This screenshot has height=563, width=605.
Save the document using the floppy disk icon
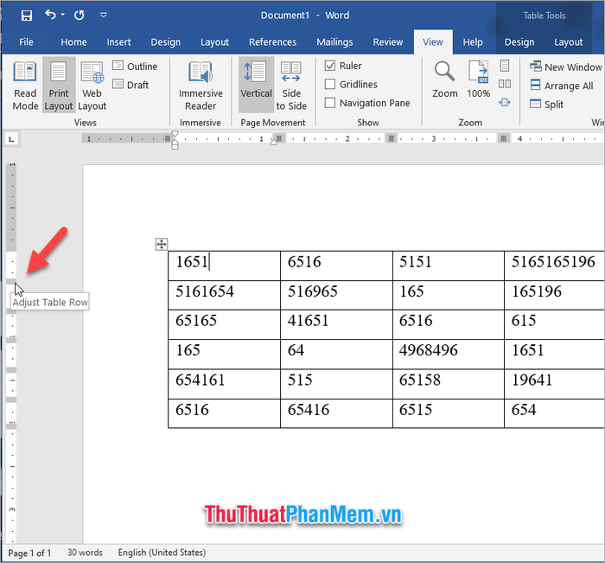pyautogui.click(x=27, y=16)
